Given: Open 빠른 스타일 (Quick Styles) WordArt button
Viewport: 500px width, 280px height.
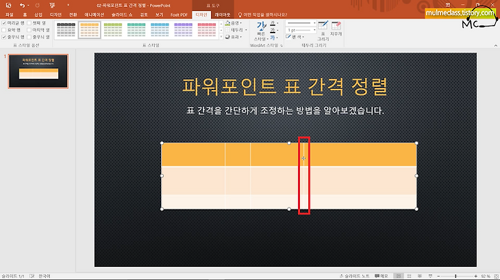Looking at the screenshot, I should coord(262,31).
